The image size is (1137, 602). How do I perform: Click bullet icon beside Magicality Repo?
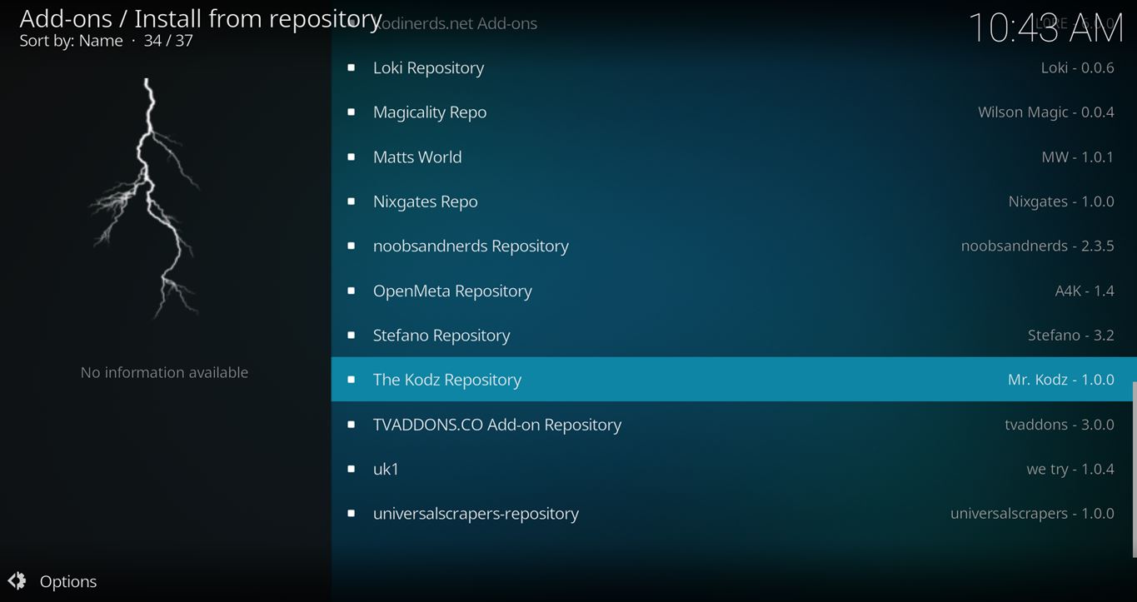(352, 112)
